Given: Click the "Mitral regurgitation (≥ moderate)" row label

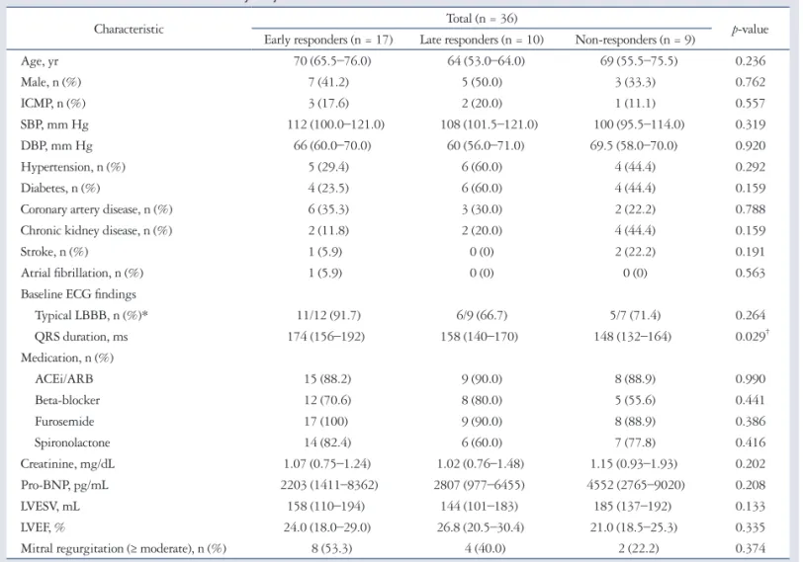Looking at the screenshot, I should coord(123,549).
